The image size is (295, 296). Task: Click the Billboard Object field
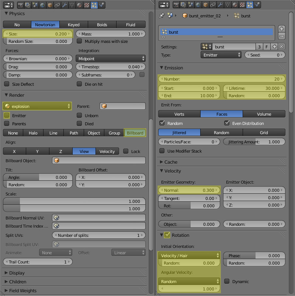click(99, 160)
